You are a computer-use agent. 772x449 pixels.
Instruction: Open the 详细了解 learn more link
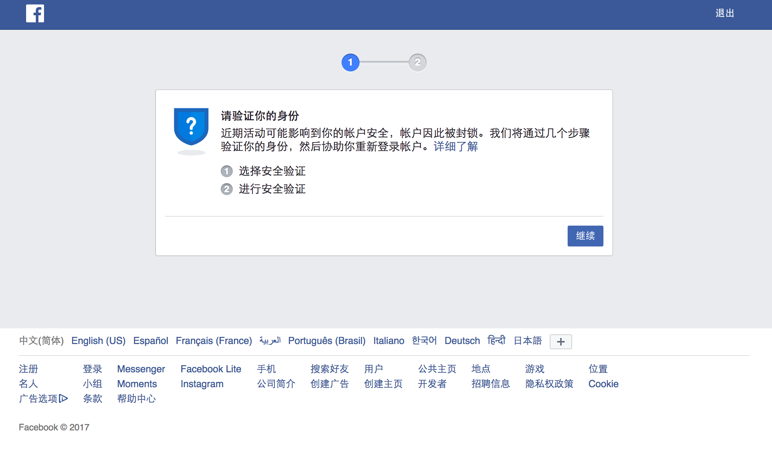point(455,147)
